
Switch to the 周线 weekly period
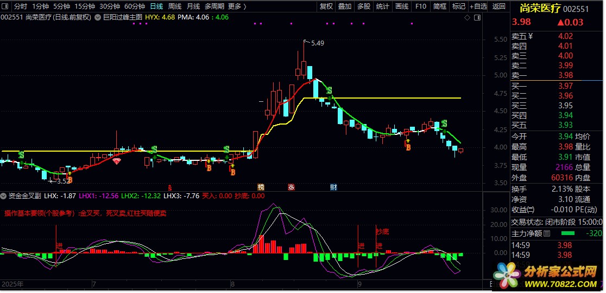click(x=175, y=6)
